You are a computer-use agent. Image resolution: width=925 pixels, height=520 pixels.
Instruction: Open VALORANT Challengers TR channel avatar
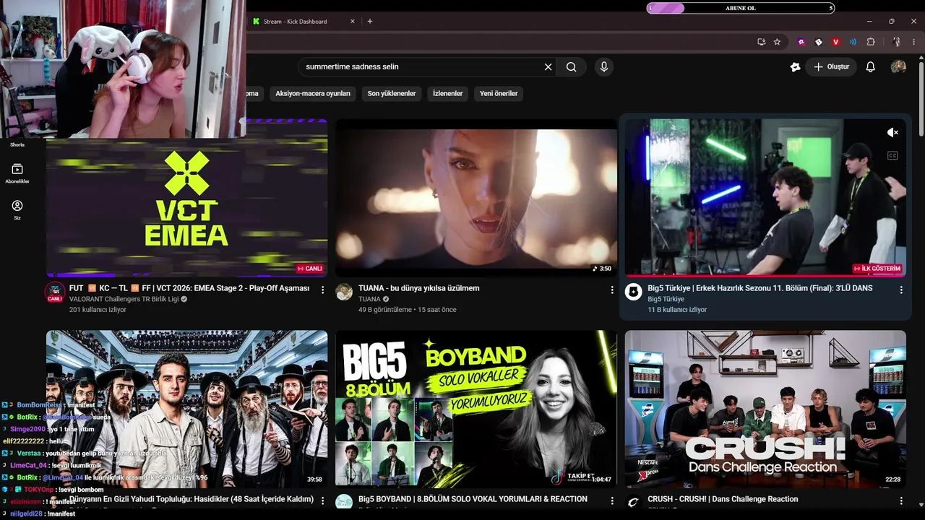coord(55,292)
